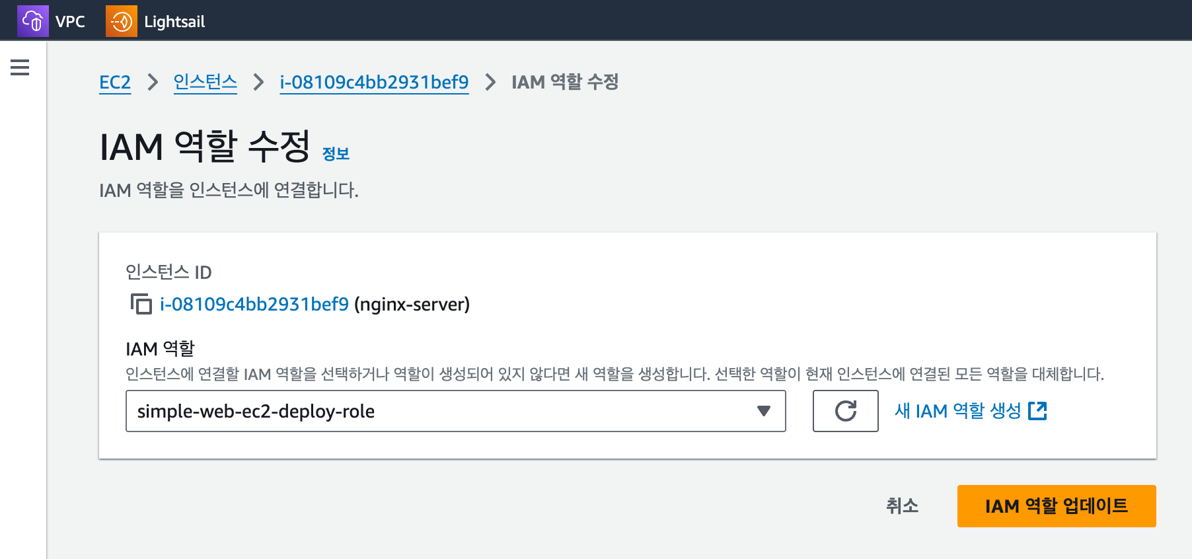1192x559 pixels.
Task: Open the IAM role dropdown arrow
Action: [x=764, y=411]
